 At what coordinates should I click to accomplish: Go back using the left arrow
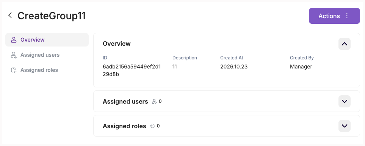pos(10,16)
